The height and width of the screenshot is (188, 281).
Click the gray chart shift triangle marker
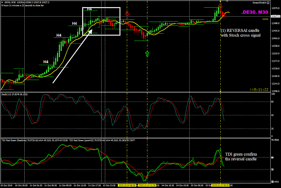click(x=227, y=1)
